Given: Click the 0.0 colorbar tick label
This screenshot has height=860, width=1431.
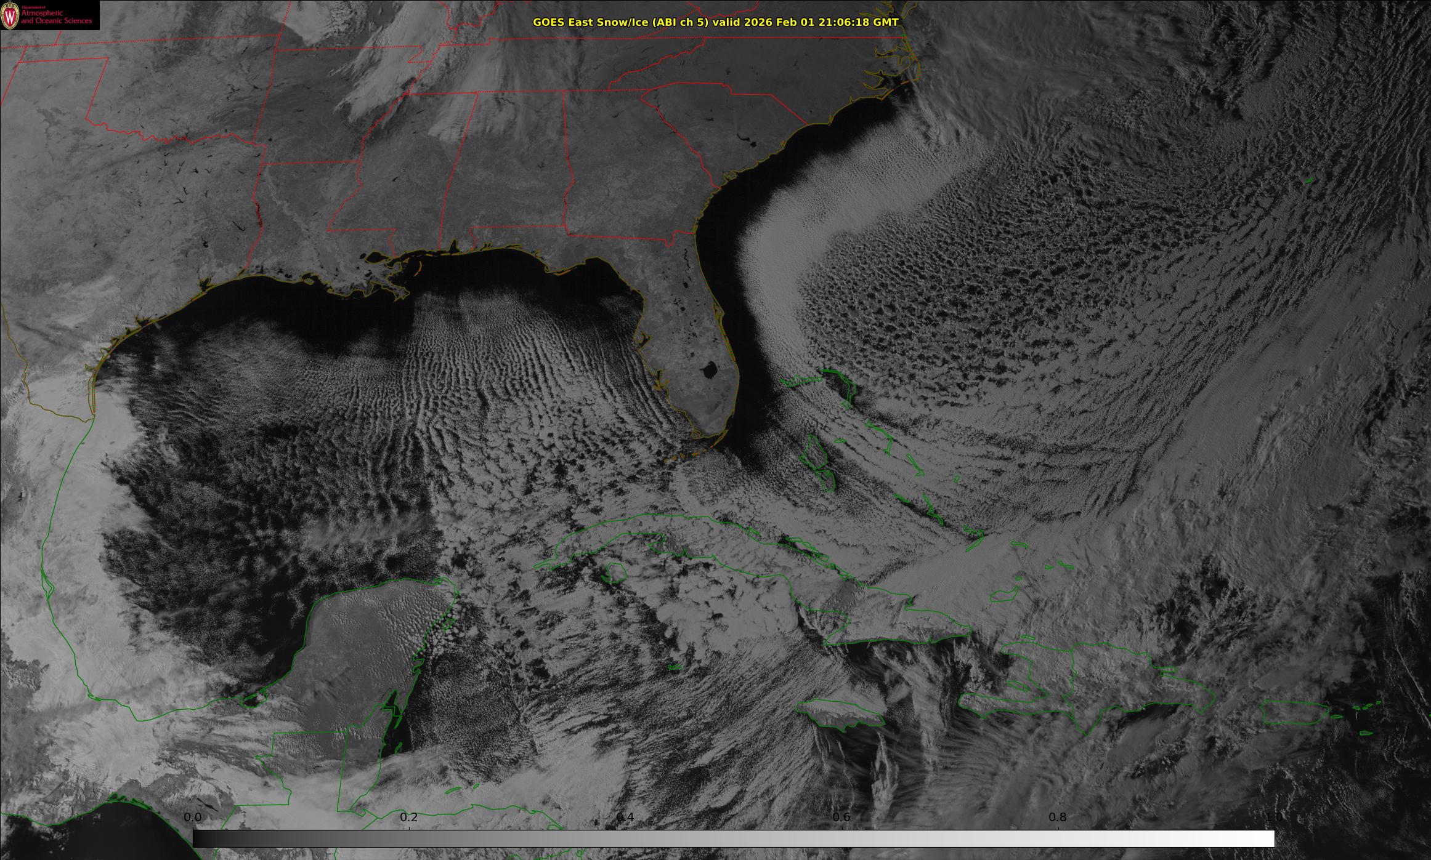Looking at the screenshot, I should coord(192,817).
